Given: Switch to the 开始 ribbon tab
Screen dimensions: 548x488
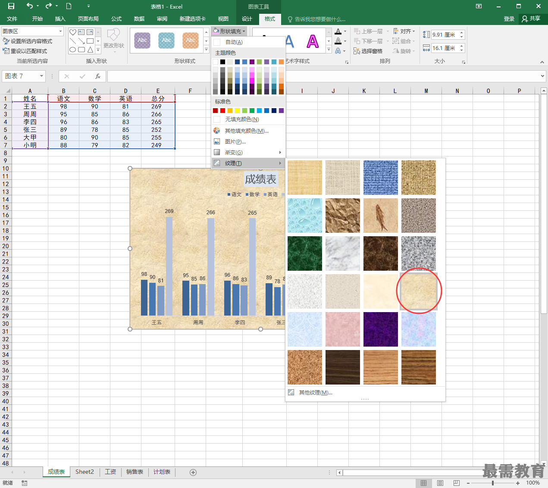Looking at the screenshot, I should click(x=38, y=19).
